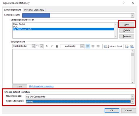Image resolution: width=139 pixels, height=116 pixels.
Task: Expand the New messages signature dropdown
Action: point(132,97)
